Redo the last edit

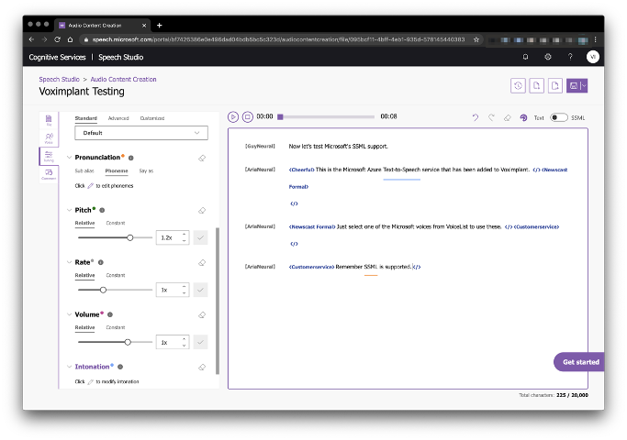[x=491, y=117]
